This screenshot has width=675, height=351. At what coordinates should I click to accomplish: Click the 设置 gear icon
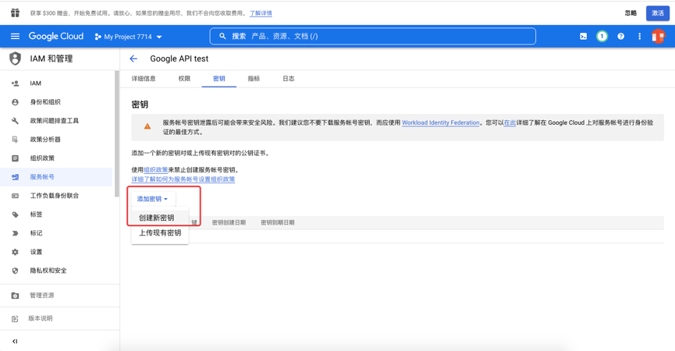[15, 252]
